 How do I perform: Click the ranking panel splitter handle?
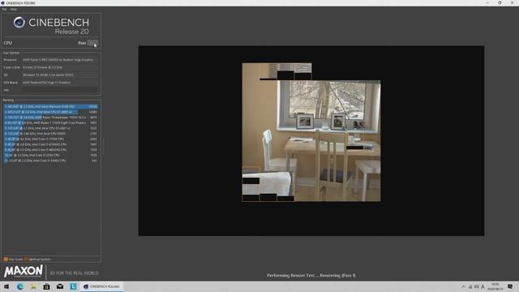(103, 147)
